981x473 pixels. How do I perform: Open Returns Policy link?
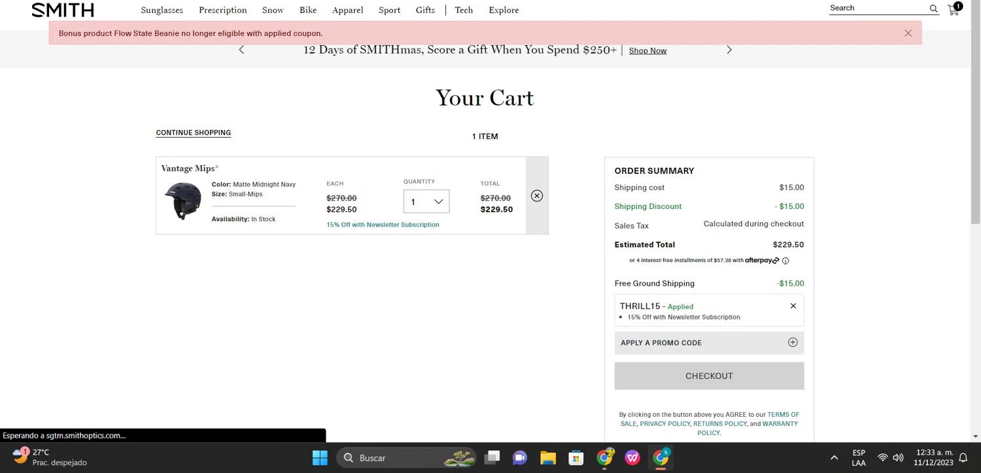[x=719, y=423]
